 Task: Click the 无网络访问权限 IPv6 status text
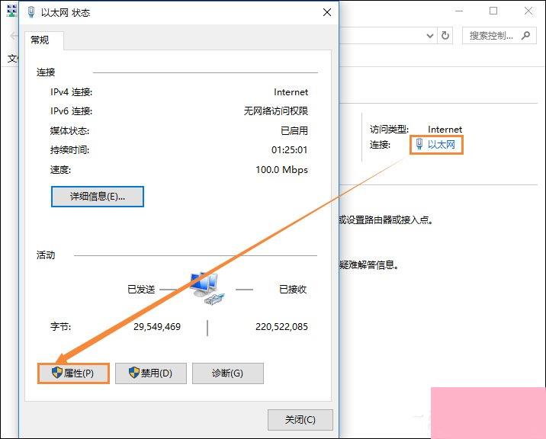[276, 111]
